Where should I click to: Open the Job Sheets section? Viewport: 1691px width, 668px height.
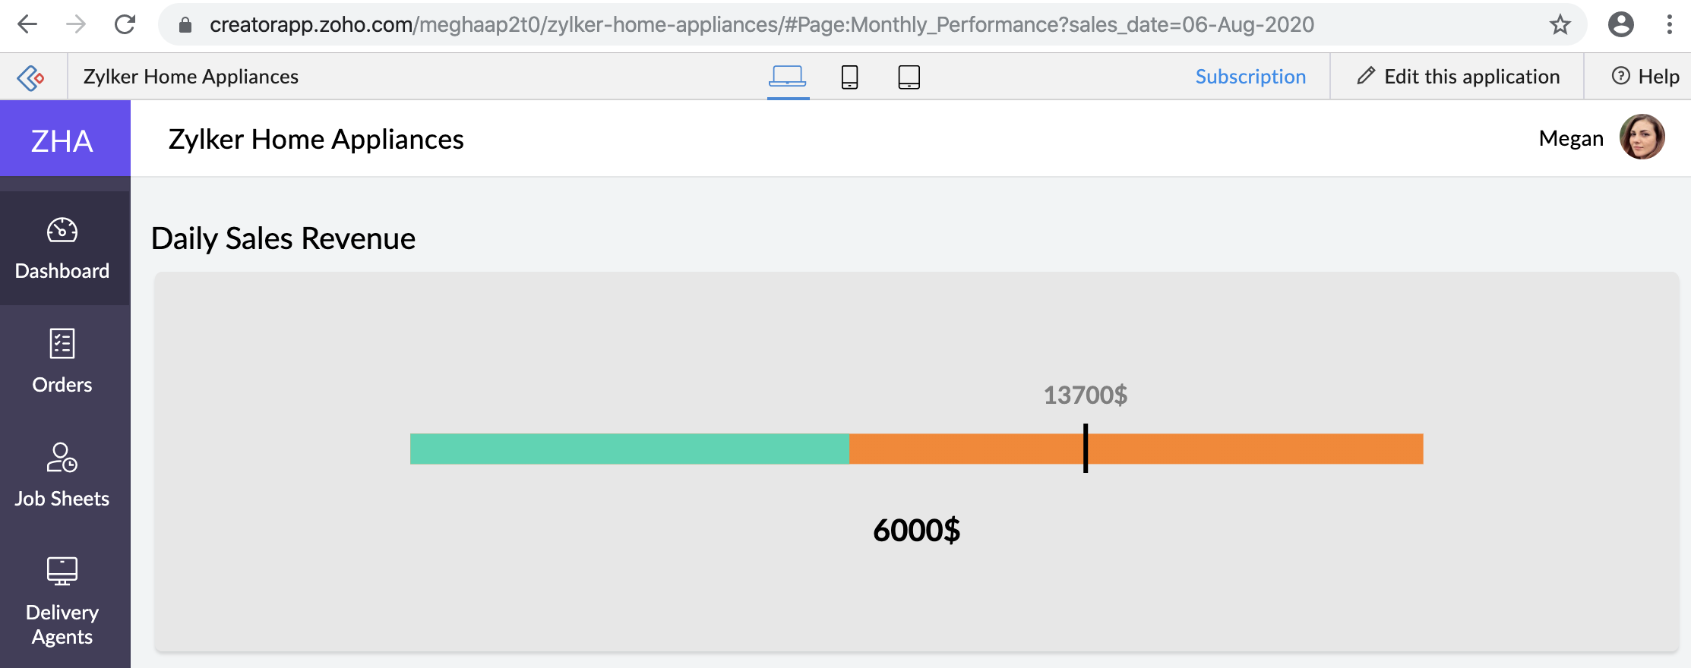click(x=63, y=476)
